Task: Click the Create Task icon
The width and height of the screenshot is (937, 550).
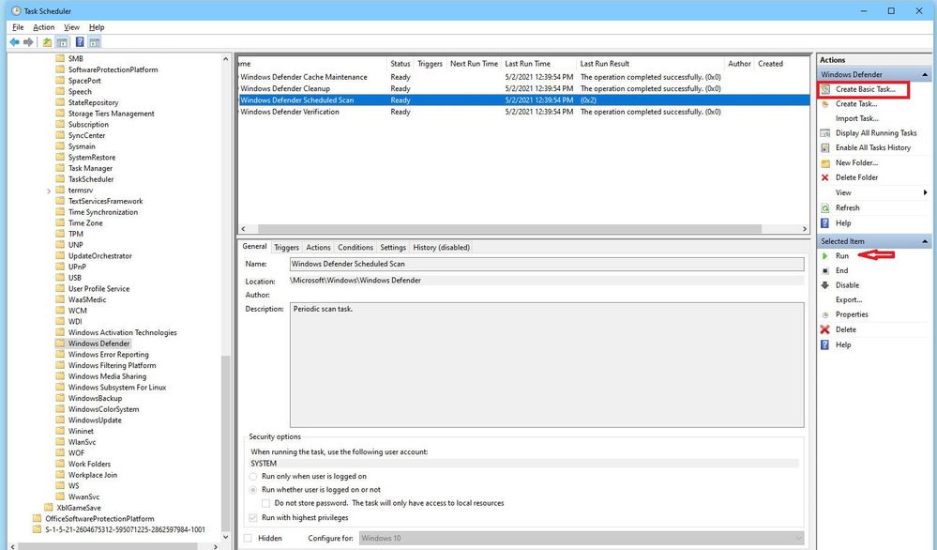Action: (825, 104)
